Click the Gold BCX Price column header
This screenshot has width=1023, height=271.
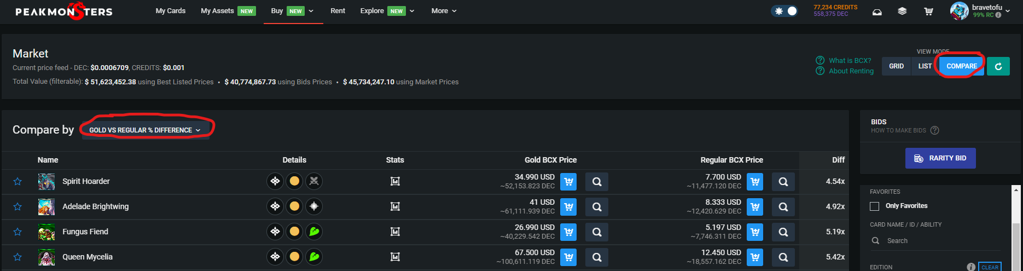click(550, 160)
